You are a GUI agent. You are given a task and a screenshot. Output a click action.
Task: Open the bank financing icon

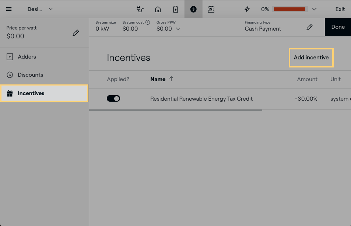211,9
